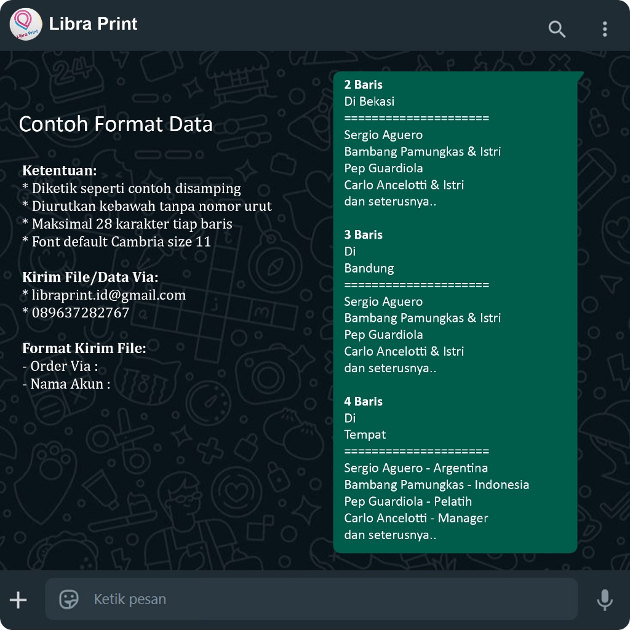
Task: Select the "4 Baris" heading in message
Action: coord(363,402)
